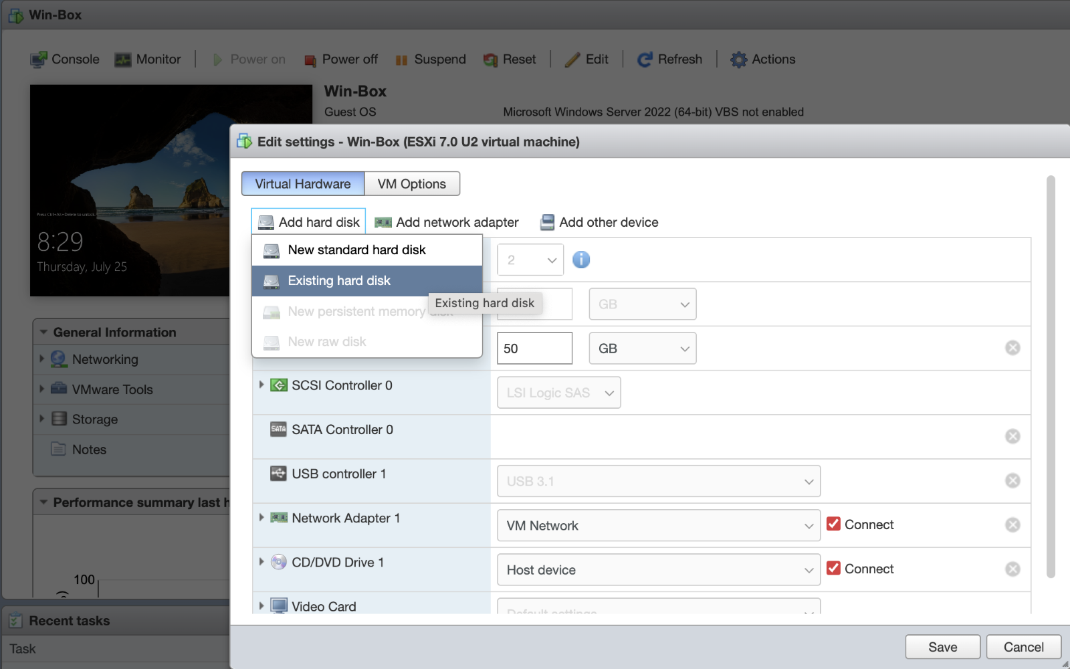The width and height of the screenshot is (1070, 669).
Task: Click the hard disk size field showing 50
Action: pyautogui.click(x=535, y=348)
